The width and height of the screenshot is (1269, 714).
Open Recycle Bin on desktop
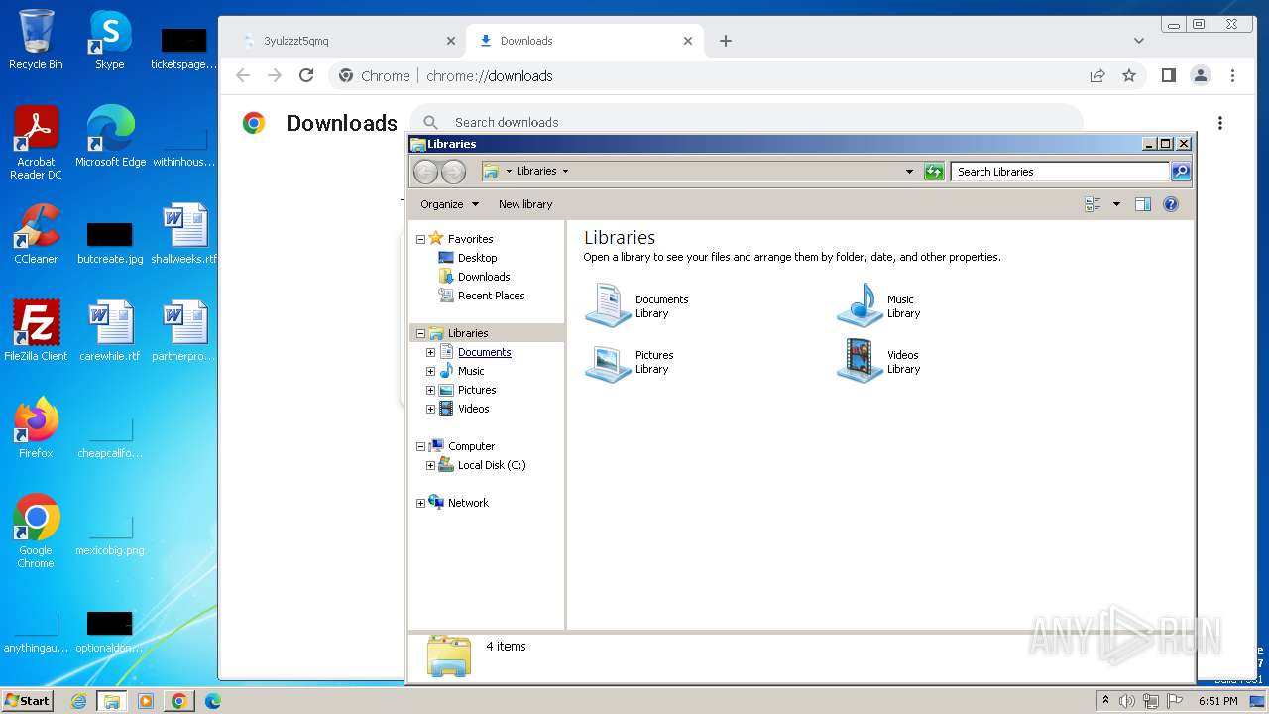pyautogui.click(x=36, y=40)
